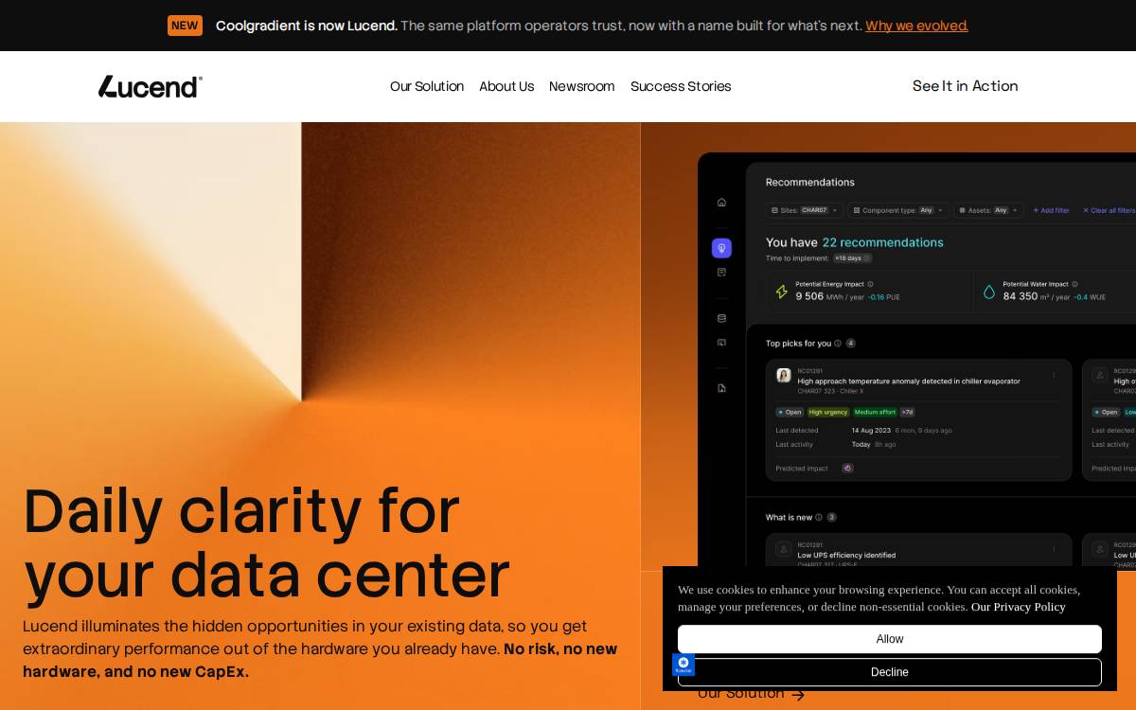Click the 18 days time tag
The image size is (1136, 710).
coord(852,257)
